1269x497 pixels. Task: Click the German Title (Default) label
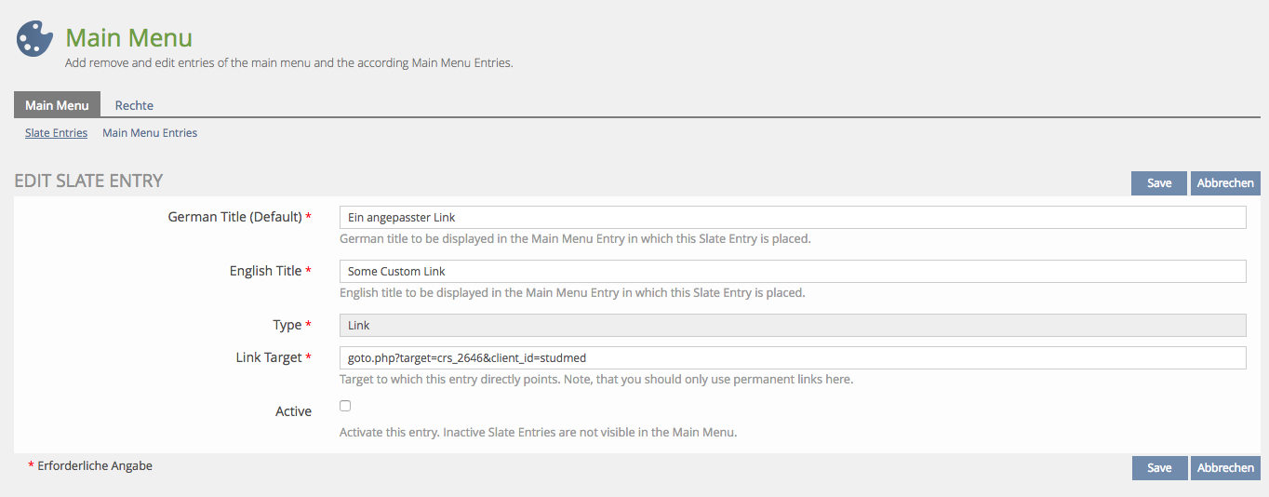coord(234,217)
